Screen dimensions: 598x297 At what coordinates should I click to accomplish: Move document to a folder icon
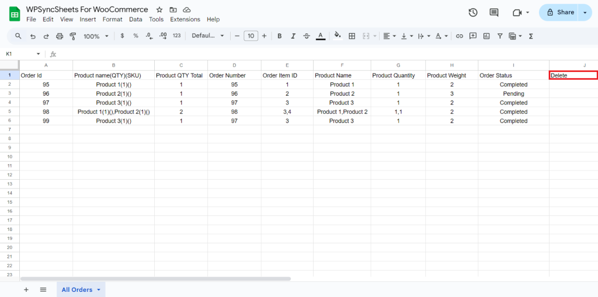pos(173,10)
